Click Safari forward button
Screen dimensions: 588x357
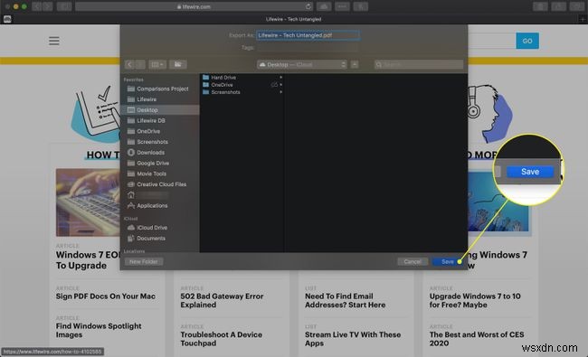[x=47, y=6]
